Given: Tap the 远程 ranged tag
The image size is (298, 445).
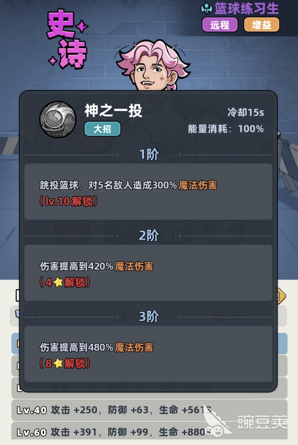Looking at the screenshot, I should tap(220, 25).
